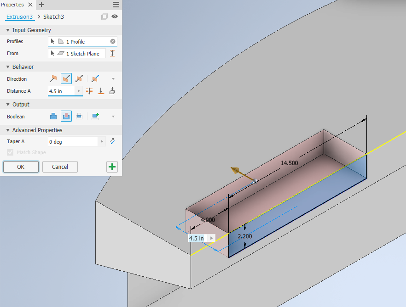The height and width of the screenshot is (307, 406).
Task: Collapse the Output section
Action: (8, 105)
